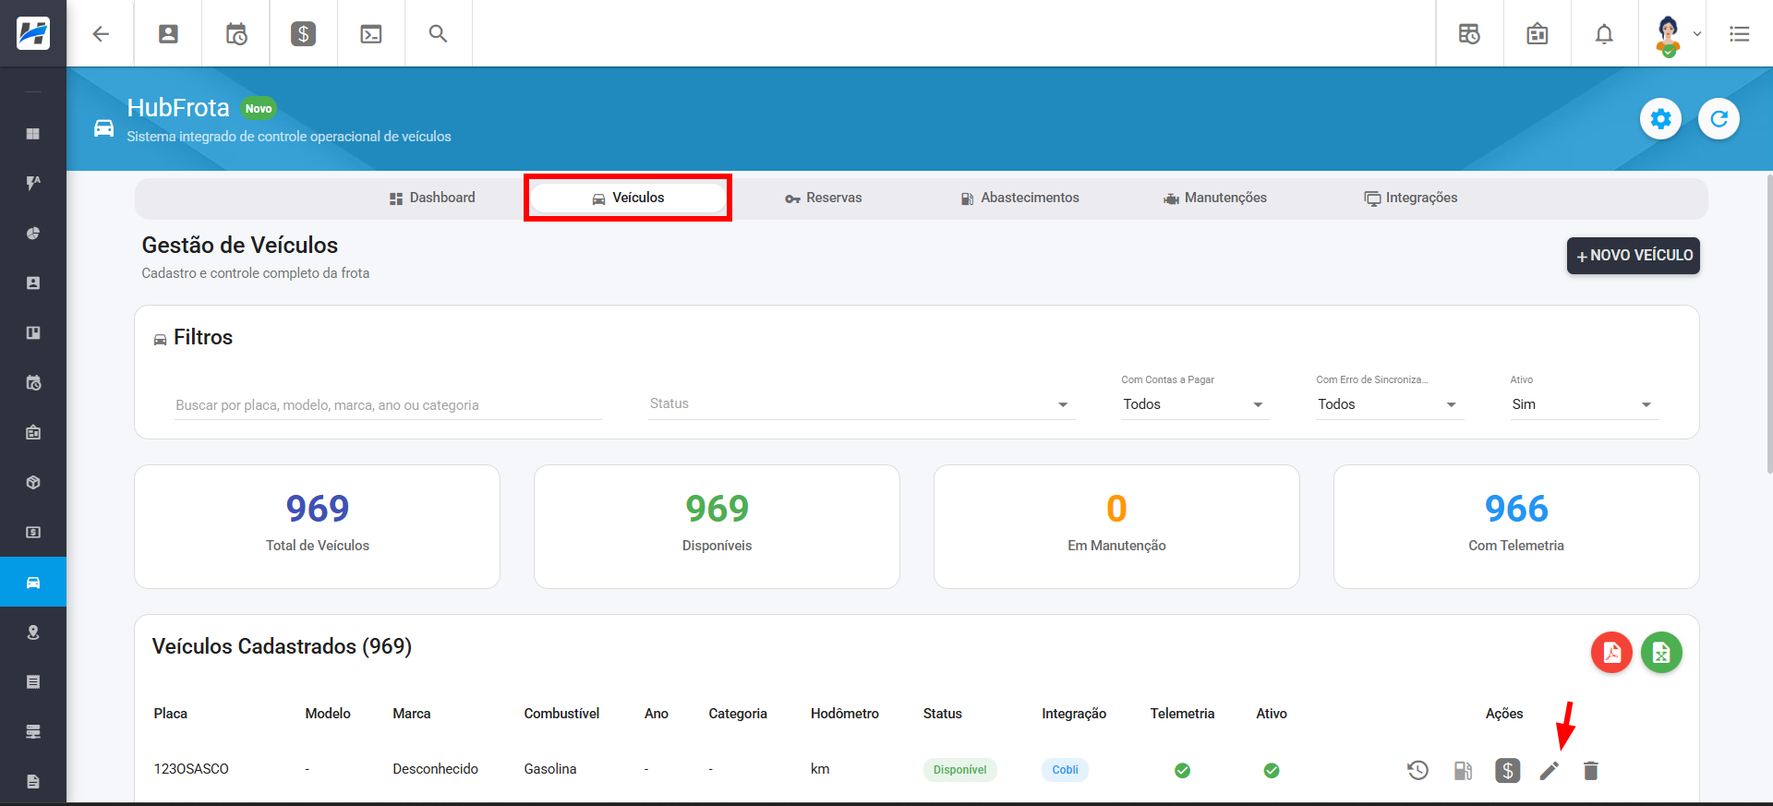This screenshot has height=806, width=1773.
Task: View history of vehicle 123OSASCO
Action: click(x=1417, y=770)
